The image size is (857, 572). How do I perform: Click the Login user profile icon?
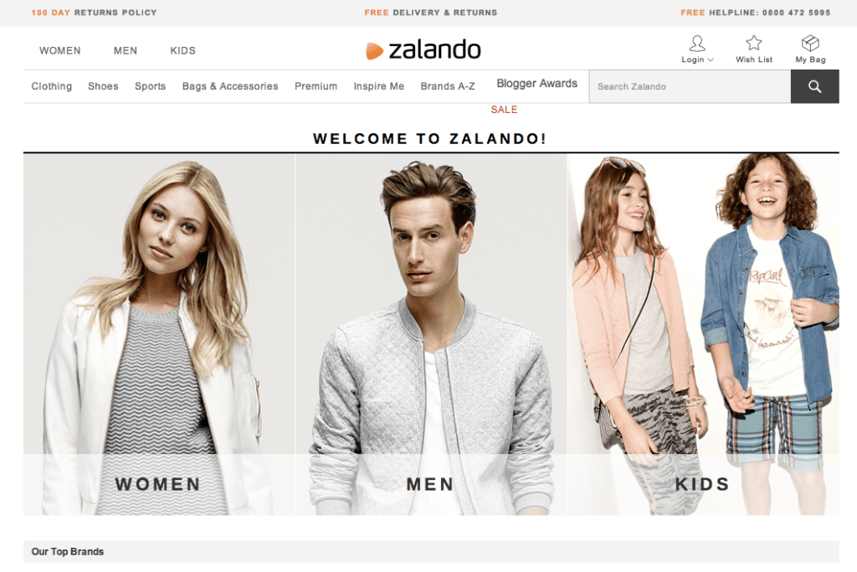pos(697,44)
